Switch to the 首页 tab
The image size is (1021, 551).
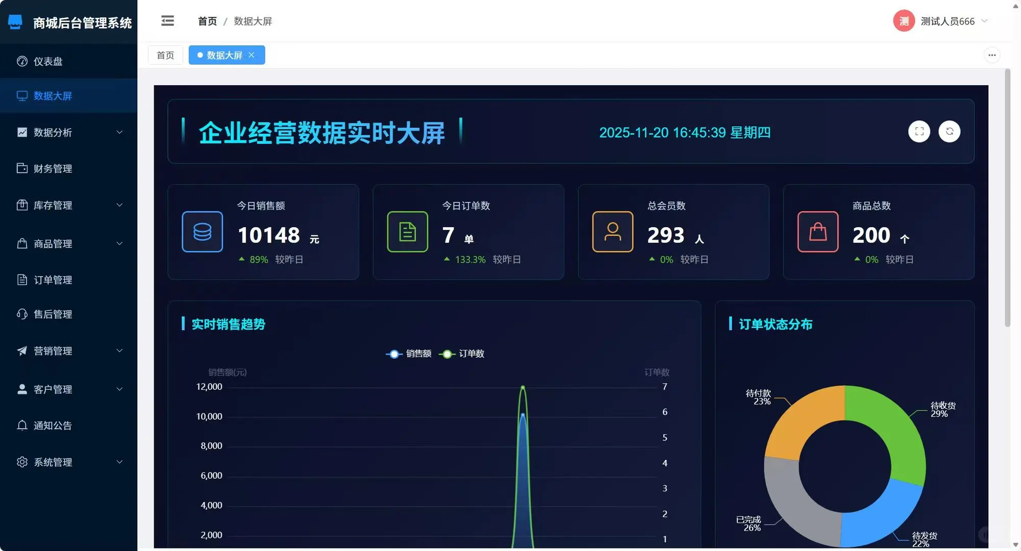pyautogui.click(x=165, y=55)
